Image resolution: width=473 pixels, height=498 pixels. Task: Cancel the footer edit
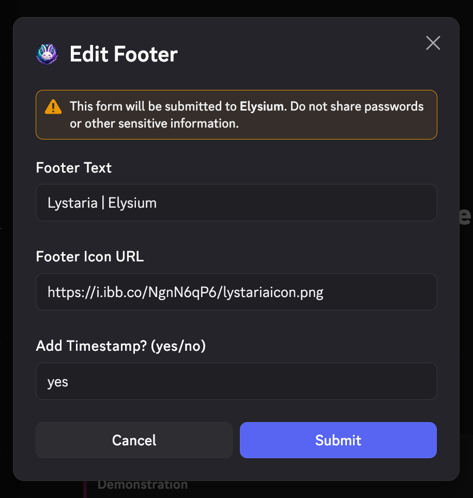134,440
